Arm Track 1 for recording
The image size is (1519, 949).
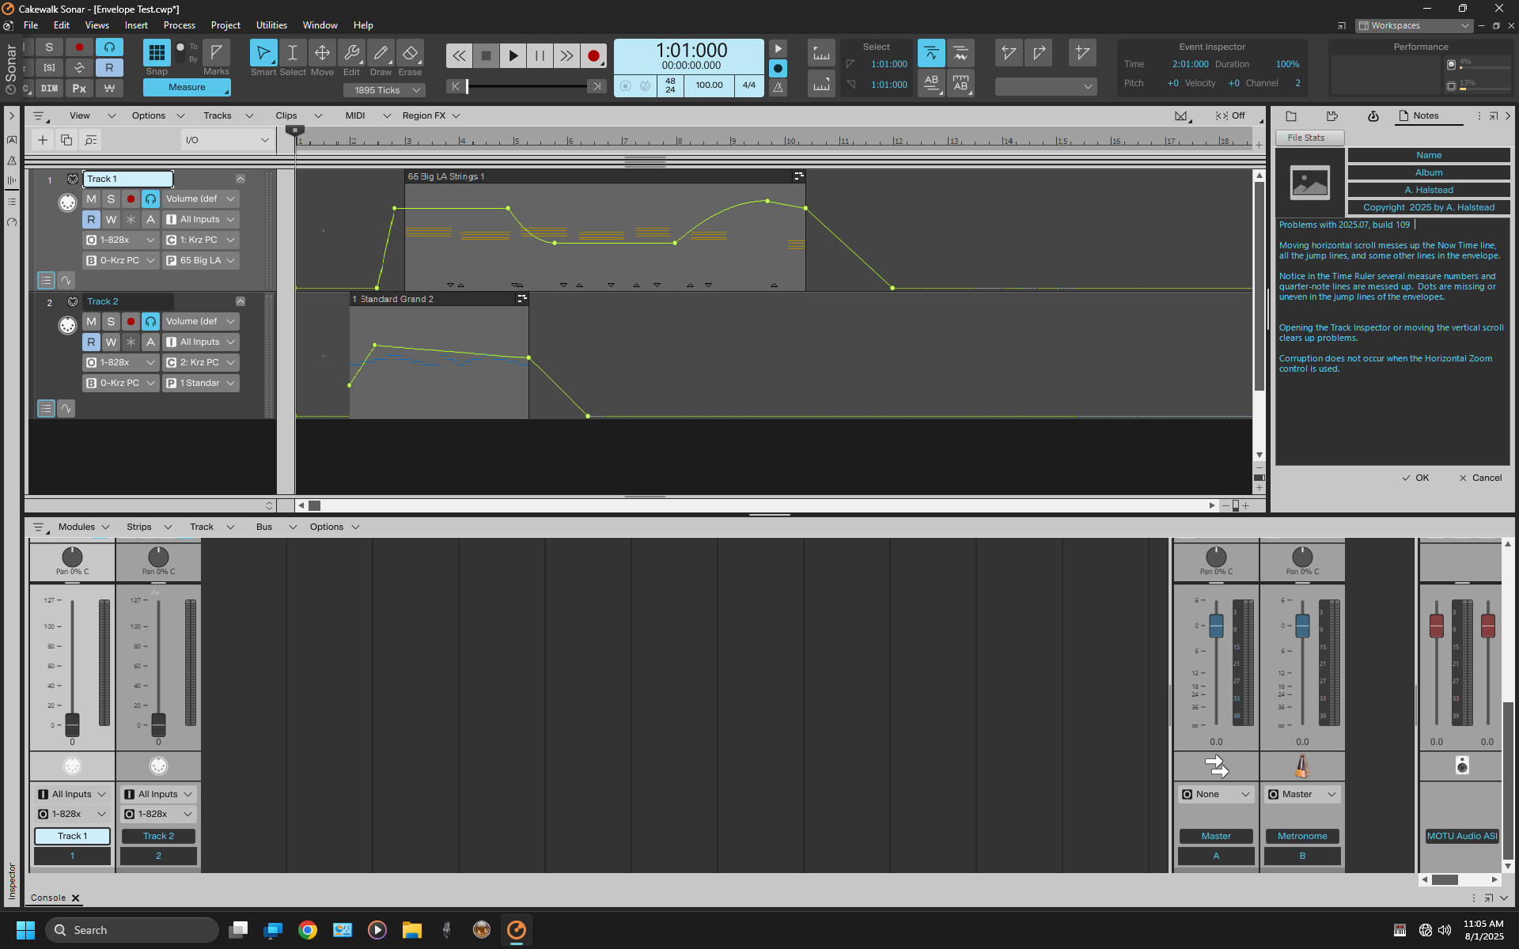pos(131,198)
